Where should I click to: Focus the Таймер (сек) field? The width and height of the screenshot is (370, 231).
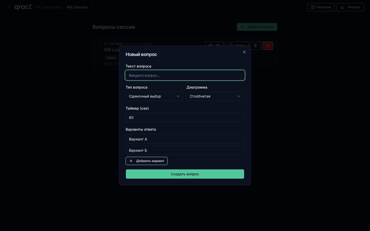coord(185,117)
